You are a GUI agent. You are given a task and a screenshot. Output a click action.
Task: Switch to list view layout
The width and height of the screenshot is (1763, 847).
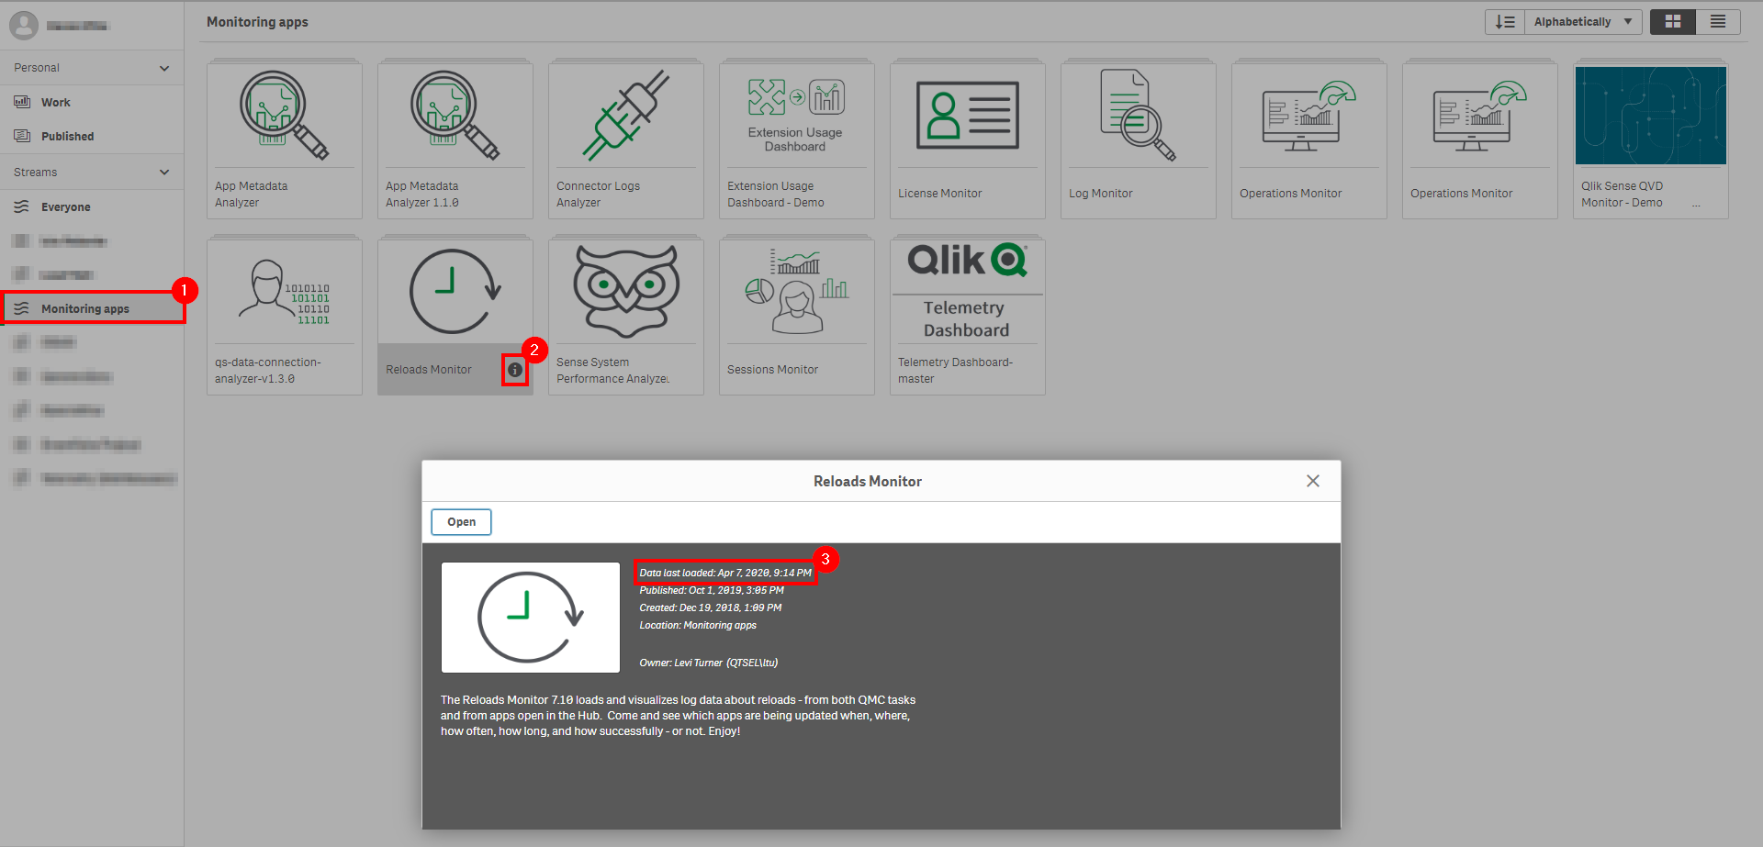pyautogui.click(x=1719, y=21)
